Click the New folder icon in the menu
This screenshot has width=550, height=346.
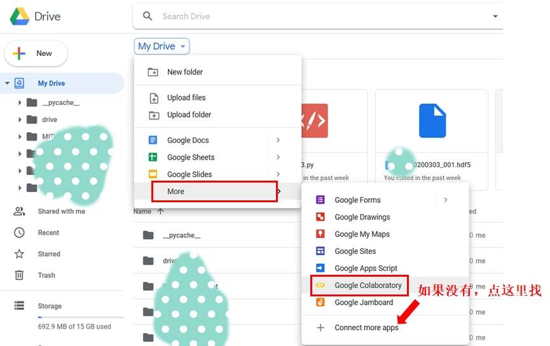click(x=153, y=72)
